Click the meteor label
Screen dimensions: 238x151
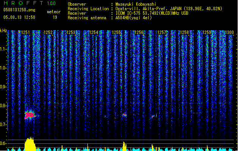(54, 12)
